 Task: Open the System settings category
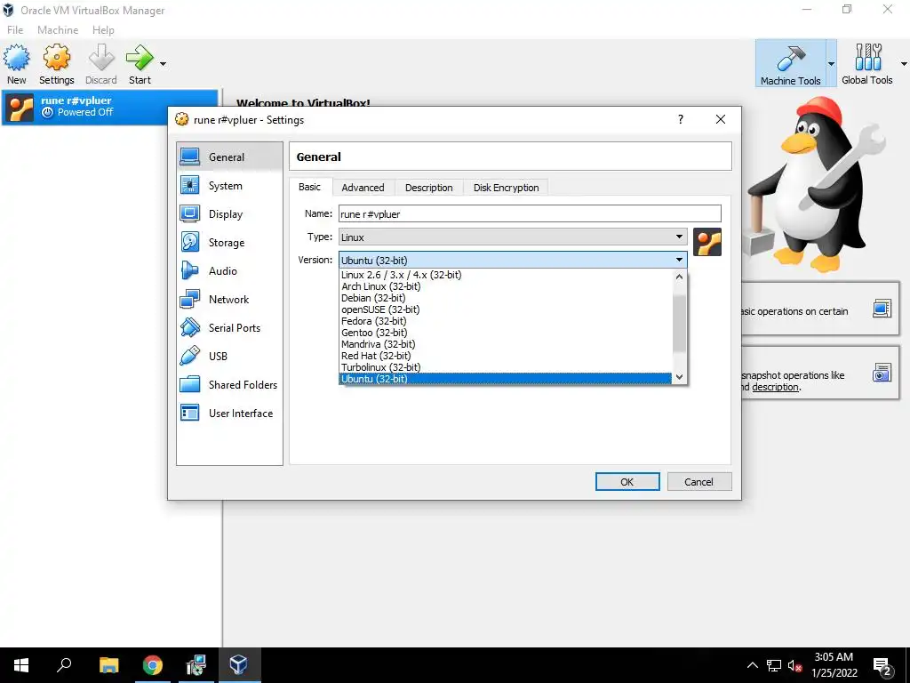[x=229, y=186]
